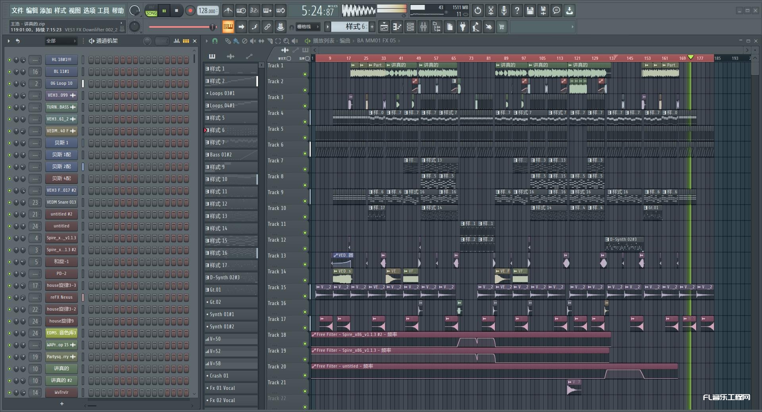Open the 样式 6 pattern selector
Image resolution: width=762 pixels, height=412 pixels.
coord(350,27)
